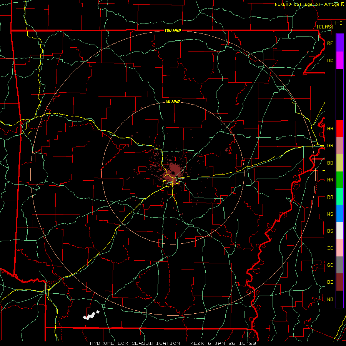The image size is (346, 346).
Task: Click the UK magenta legend swatch
Action: pyautogui.click(x=339, y=60)
